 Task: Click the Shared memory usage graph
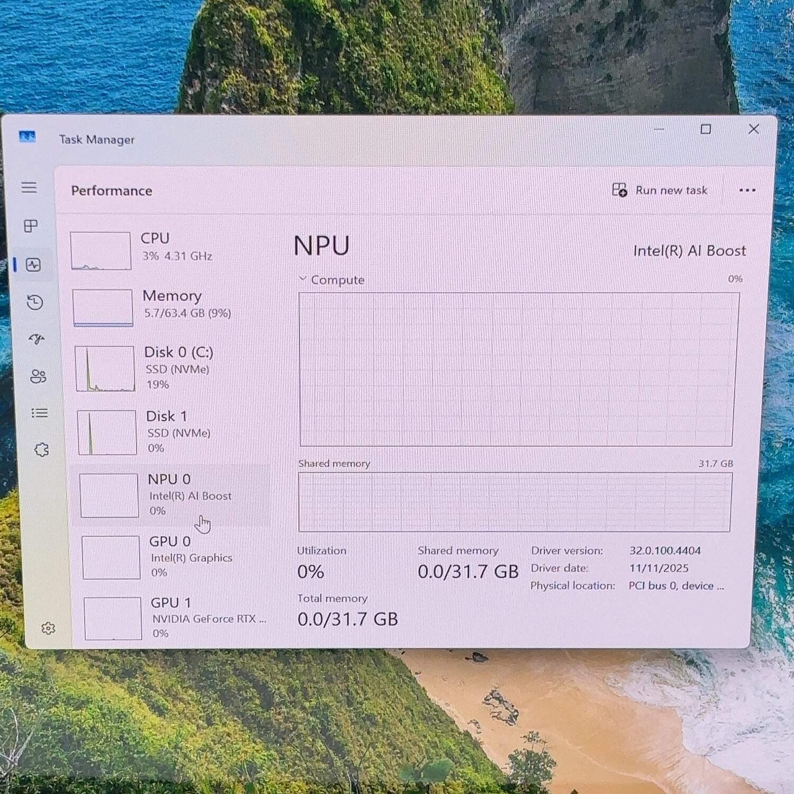pos(515,502)
